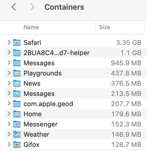Click the News folder icon
The image size is (147, 151).
pyautogui.click(x=17, y=83)
